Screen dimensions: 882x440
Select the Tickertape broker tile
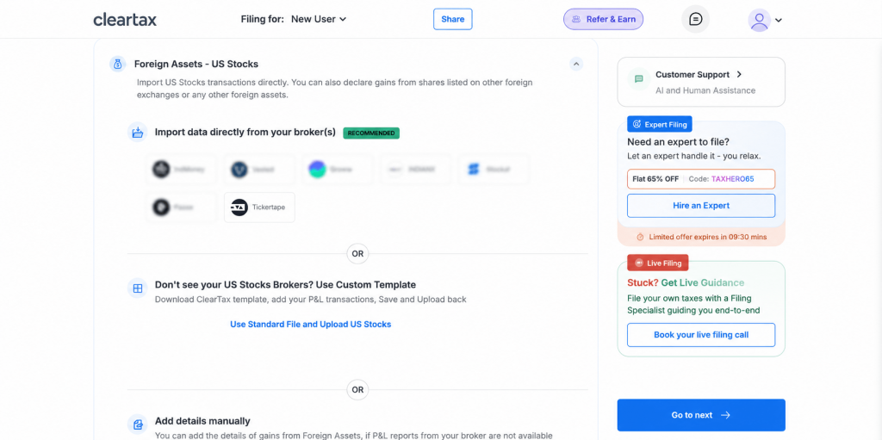[x=259, y=207]
